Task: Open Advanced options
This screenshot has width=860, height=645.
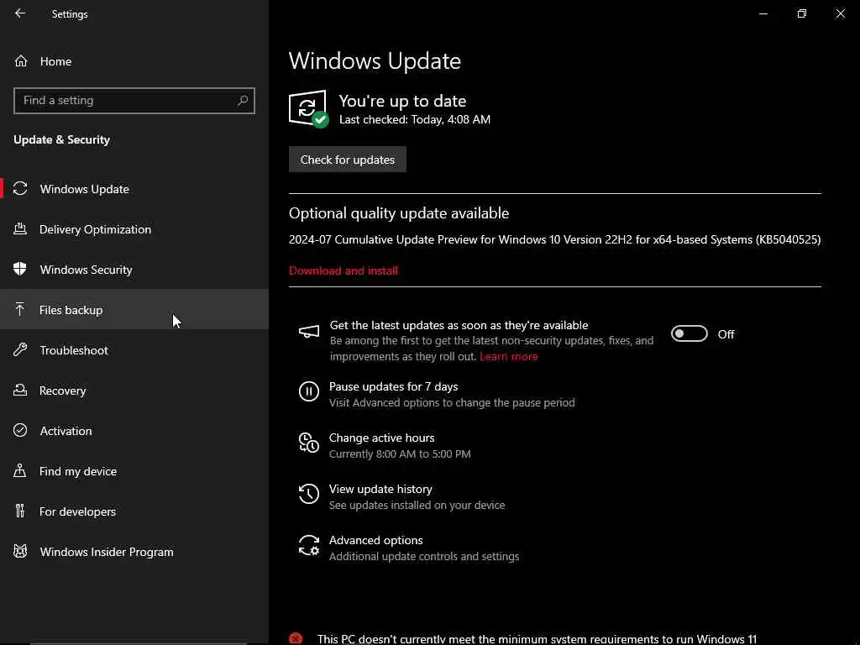Action: click(375, 540)
